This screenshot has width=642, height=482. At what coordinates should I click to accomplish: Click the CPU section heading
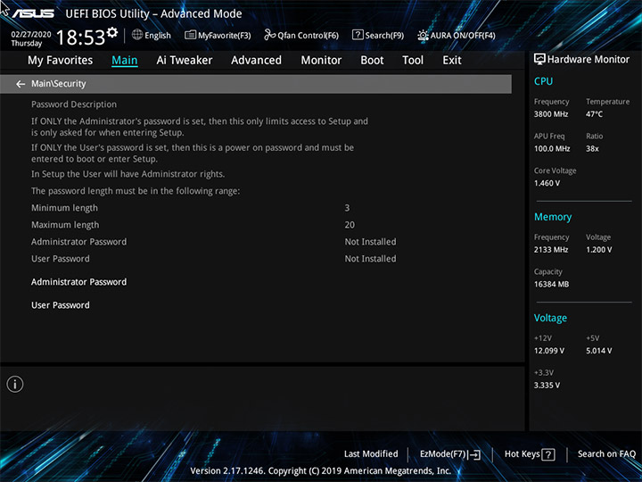(x=543, y=81)
